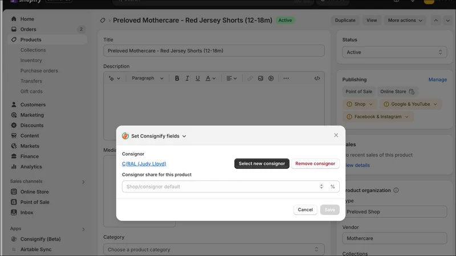Open the Paragraph style dropdown

point(148,79)
